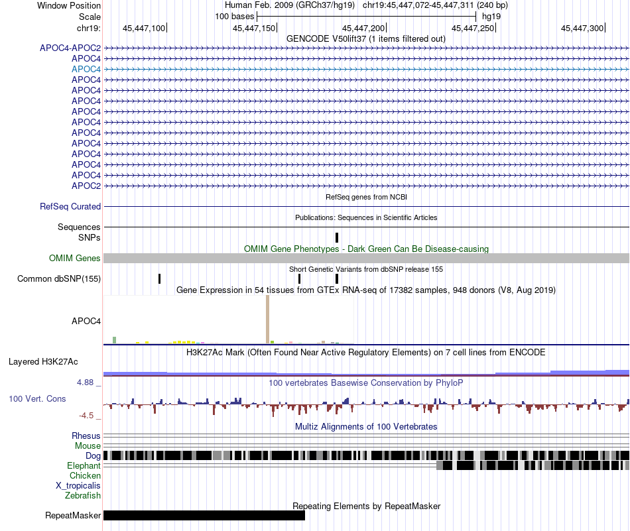Click the Layered H3K27Ac track label
This screenshot has height=531, width=630.
(43, 361)
